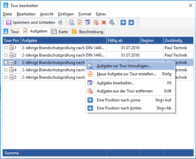Viewport: 196px width, 159px height.
Task: Tick the checkbox for tour position 4
Action: 6,70
